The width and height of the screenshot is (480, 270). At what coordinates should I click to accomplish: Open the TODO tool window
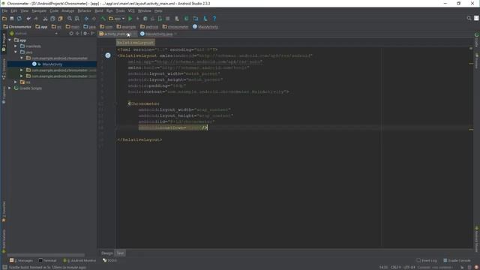pyautogui.click(x=110, y=260)
